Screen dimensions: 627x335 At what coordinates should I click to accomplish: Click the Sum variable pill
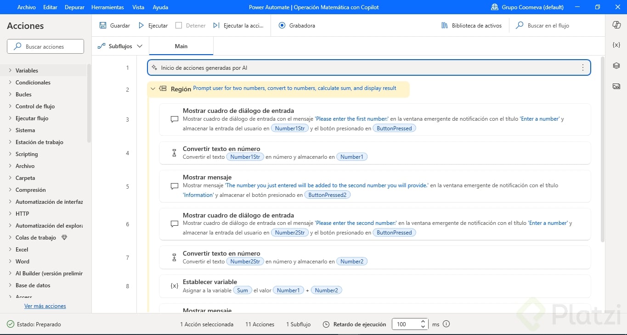click(243, 290)
